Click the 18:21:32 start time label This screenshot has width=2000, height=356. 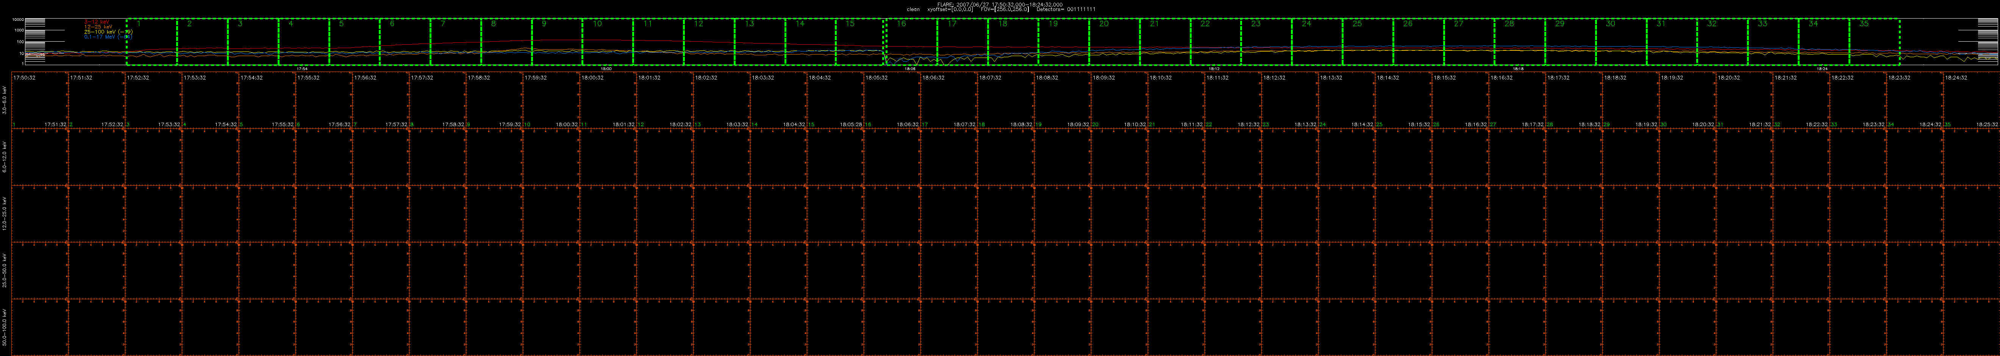(x=1785, y=78)
